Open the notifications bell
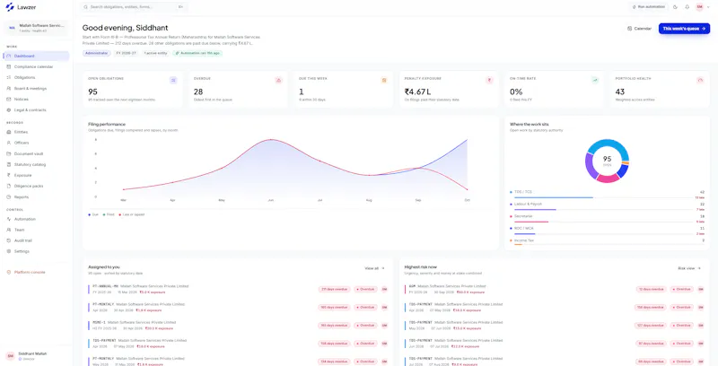718x366 pixels. [x=687, y=7]
